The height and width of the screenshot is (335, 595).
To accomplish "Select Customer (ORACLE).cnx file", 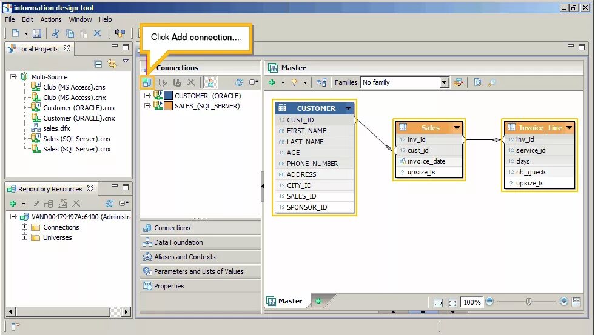I will coord(79,118).
